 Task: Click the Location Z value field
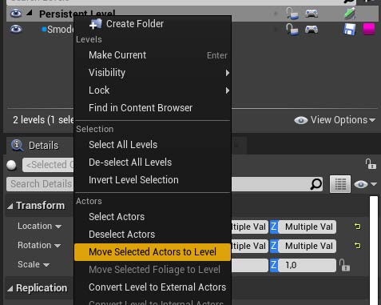coord(307,227)
